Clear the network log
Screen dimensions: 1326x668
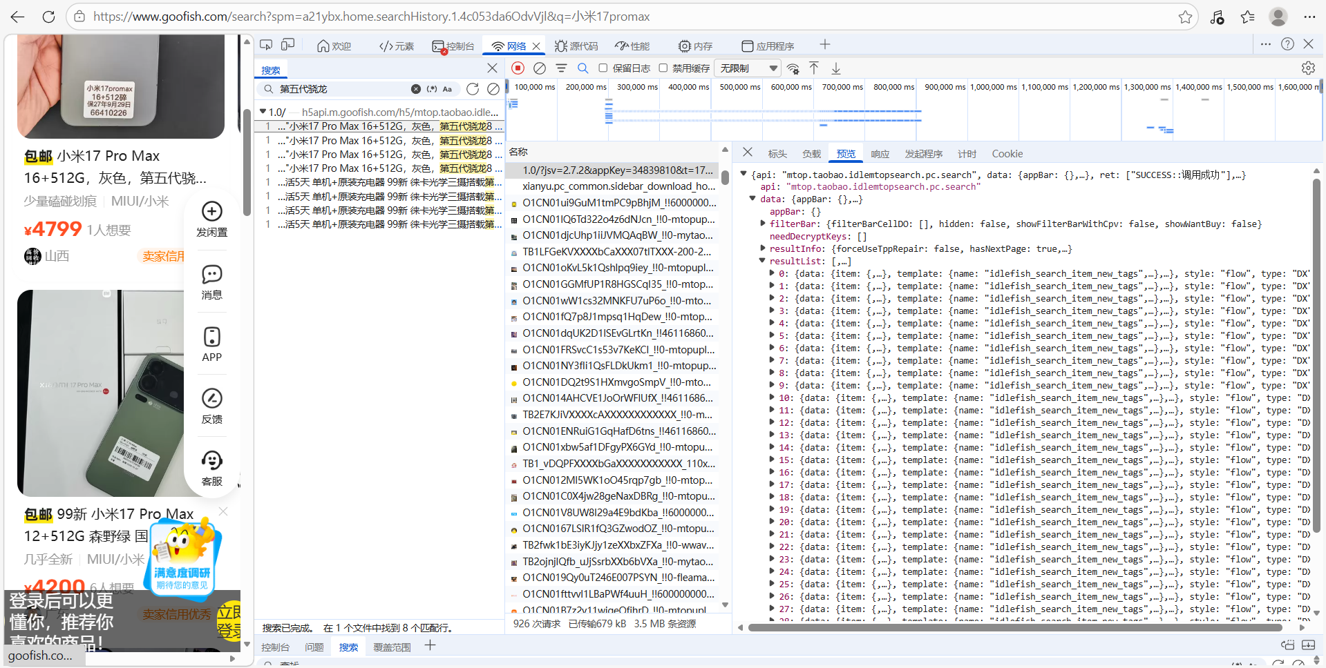[x=540, y=68]
